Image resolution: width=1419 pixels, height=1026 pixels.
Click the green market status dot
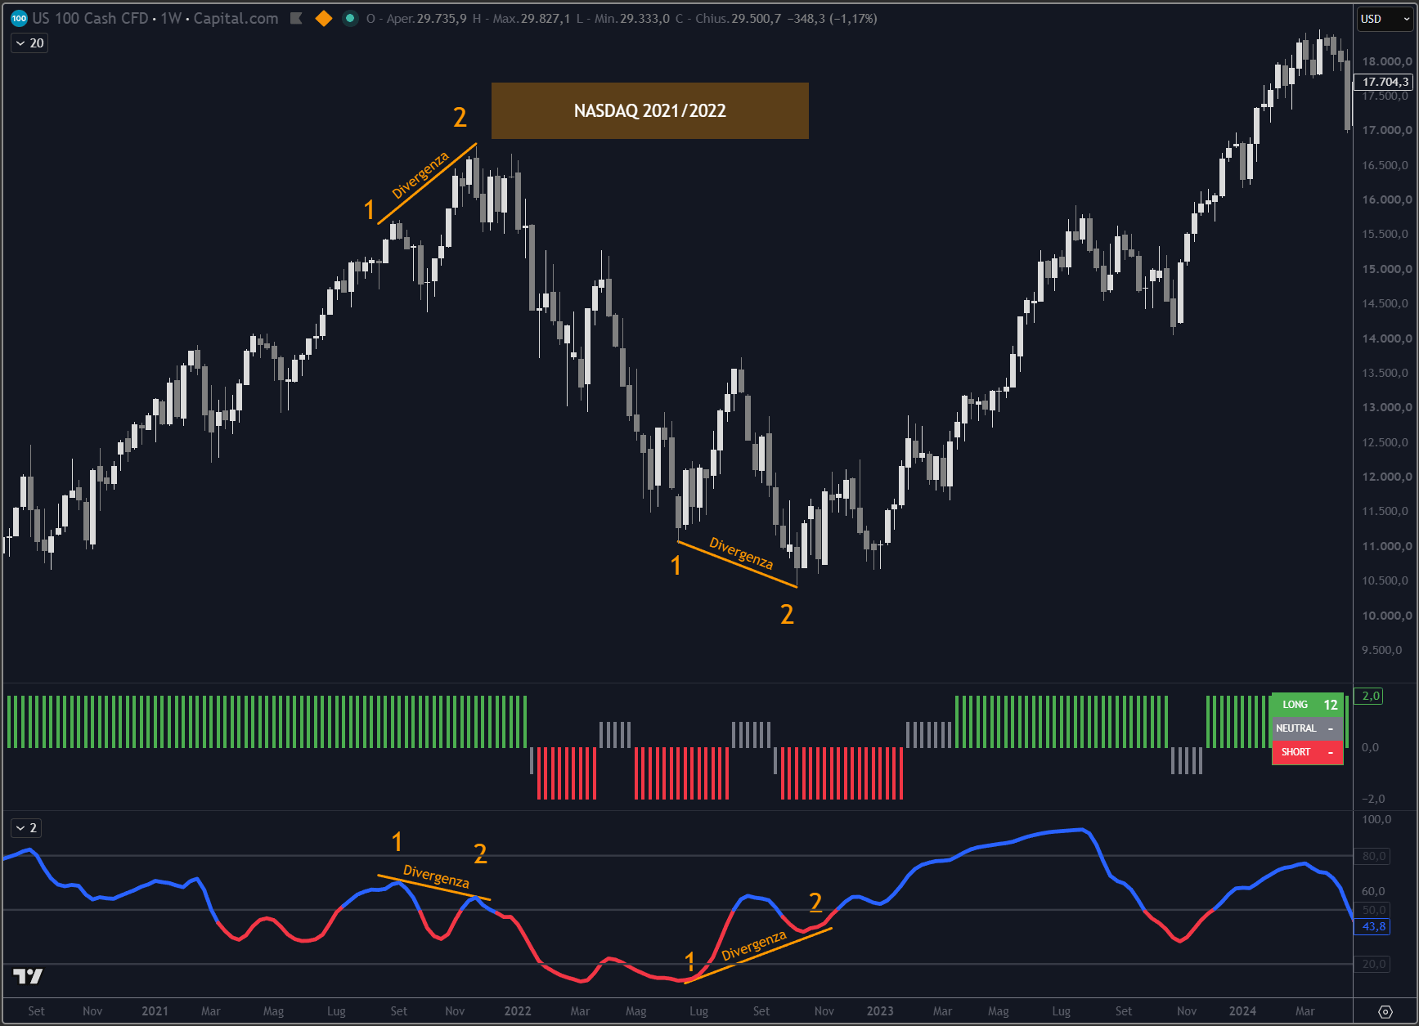pyautogui.click(x=350, y=18)
